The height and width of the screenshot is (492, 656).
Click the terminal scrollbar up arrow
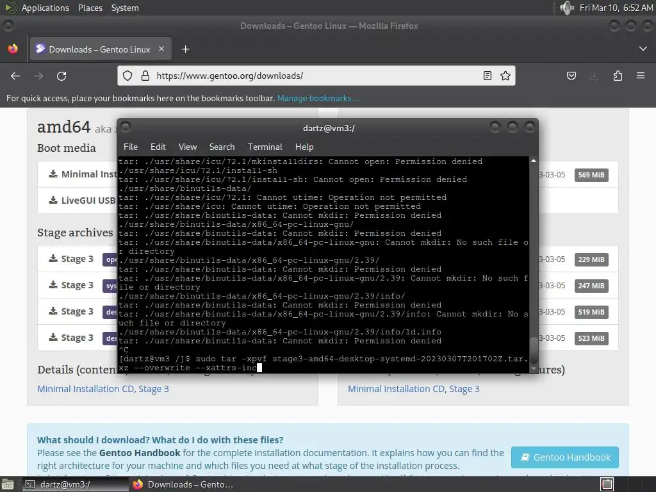534,161
